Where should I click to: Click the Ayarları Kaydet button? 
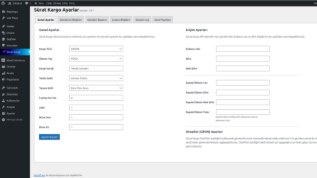coord(49,137)
